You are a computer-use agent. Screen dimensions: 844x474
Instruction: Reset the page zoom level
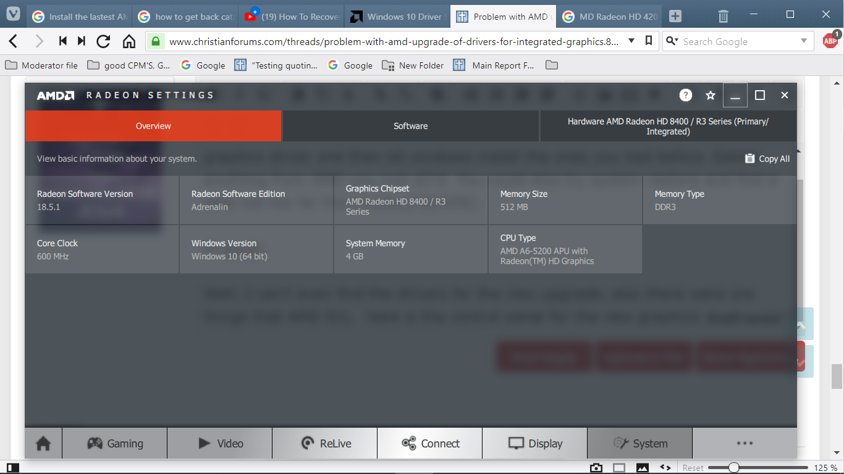(x=693, y=468)
